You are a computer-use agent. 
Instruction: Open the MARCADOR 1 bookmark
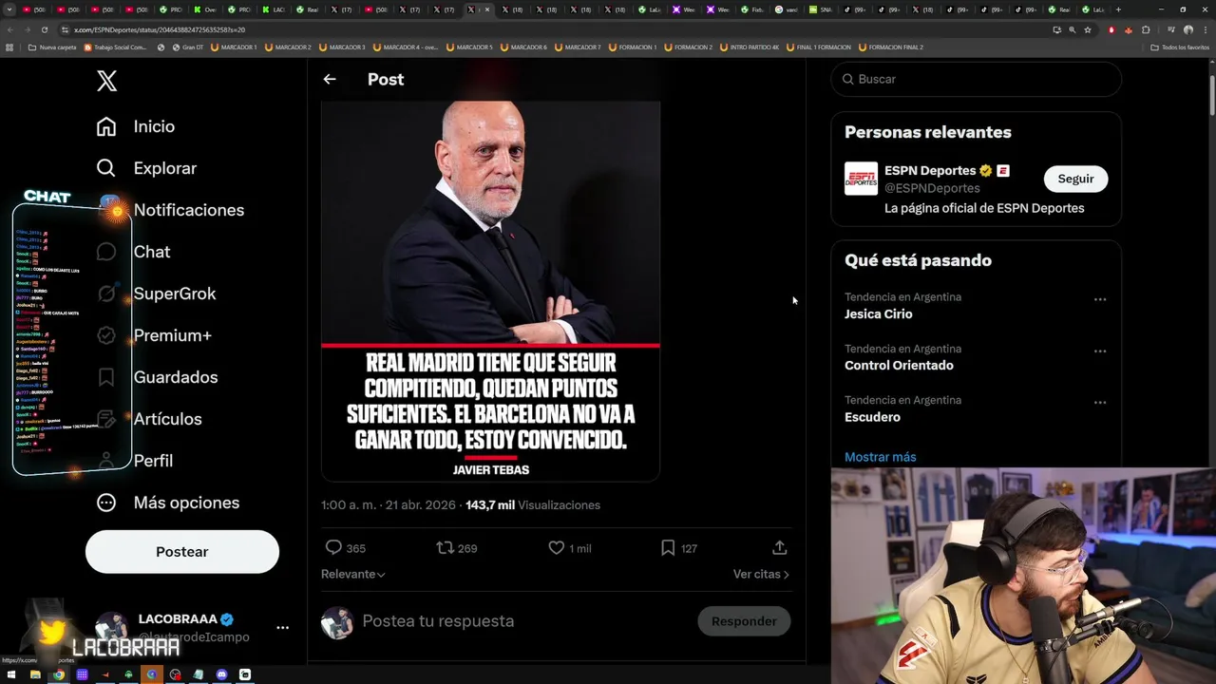233,47
